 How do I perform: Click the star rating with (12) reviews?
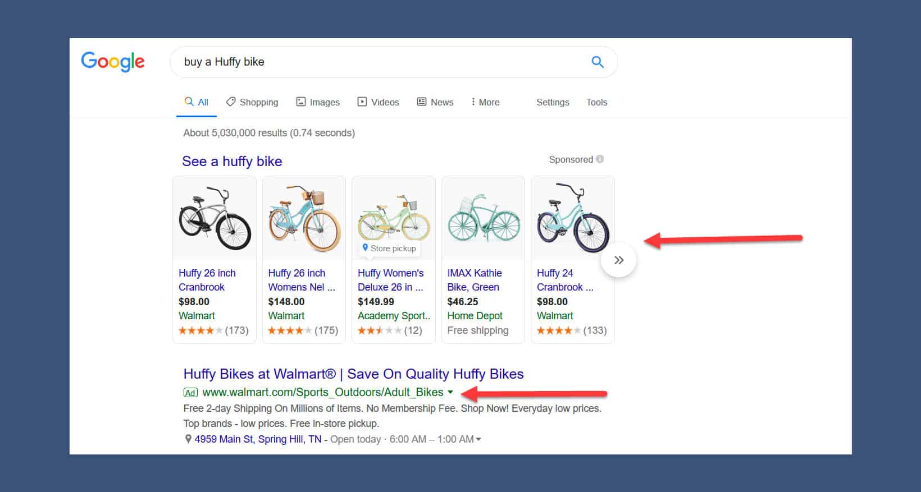390,330
